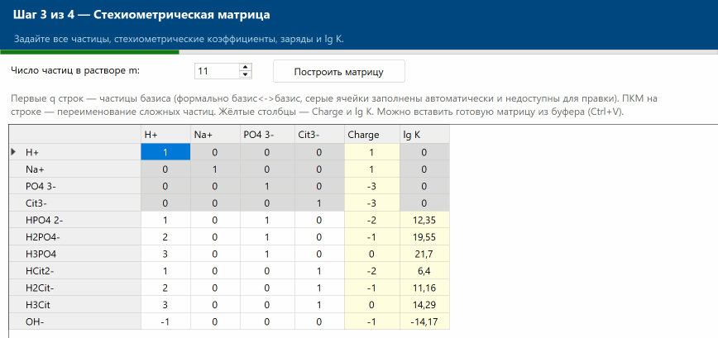Click the H2Cit- row header
Viewport: 718px width, 338px height.
pyautogui.click(x=75, y=288)
